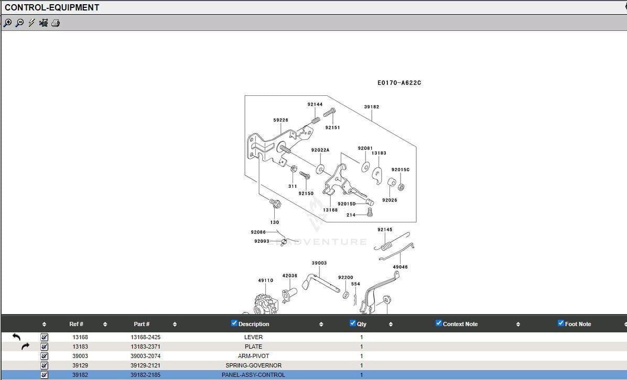
Task: Toggle the Qty column checkbox
Action: (x=353, y=323)
